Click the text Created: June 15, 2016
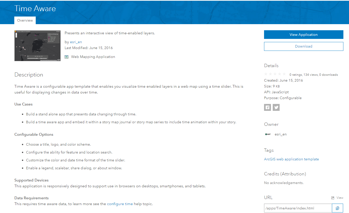This screenshot has width=349, height=213. click(x=283, y=80)
